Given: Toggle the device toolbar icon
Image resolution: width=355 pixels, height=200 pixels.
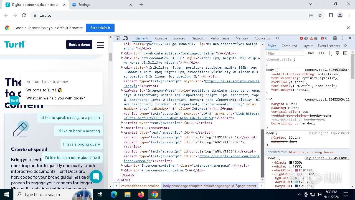Looking at the screenshot, I should [125, 38].
